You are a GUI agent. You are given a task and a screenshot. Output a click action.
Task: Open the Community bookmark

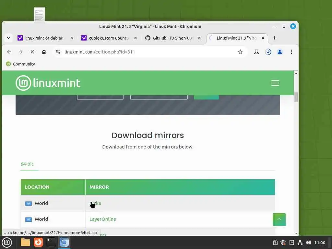[x=20, y=64]
